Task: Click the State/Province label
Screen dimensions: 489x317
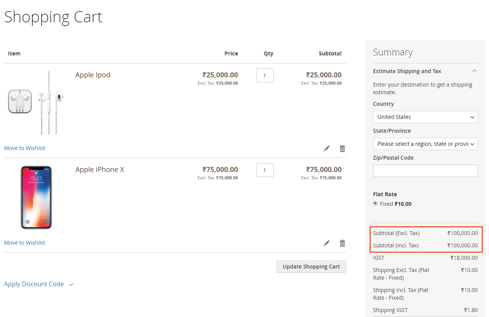Action: (x=392, y=131)
